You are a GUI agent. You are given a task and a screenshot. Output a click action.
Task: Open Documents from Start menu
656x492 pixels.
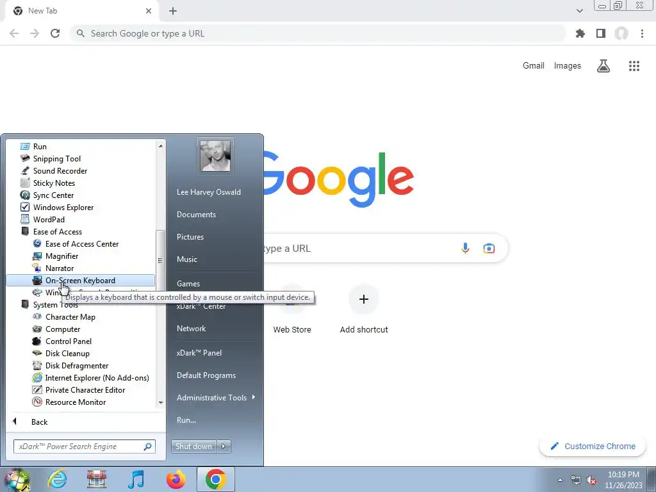(196, 214)
